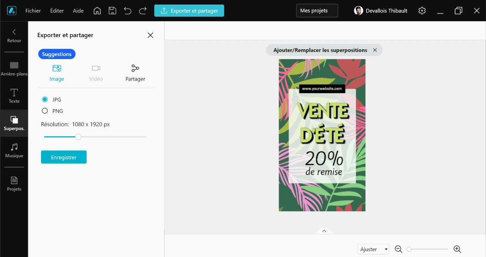The width and height of the screenshot is (486, 257).
Task: Select the JPG export format
Action: (x=45, y=99)
